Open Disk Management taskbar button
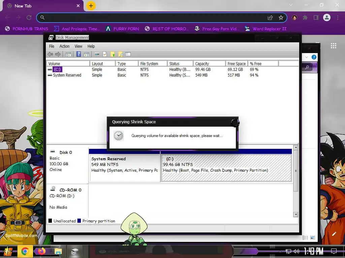Screen dimensions: 345x258 click(x=75, y=251)
